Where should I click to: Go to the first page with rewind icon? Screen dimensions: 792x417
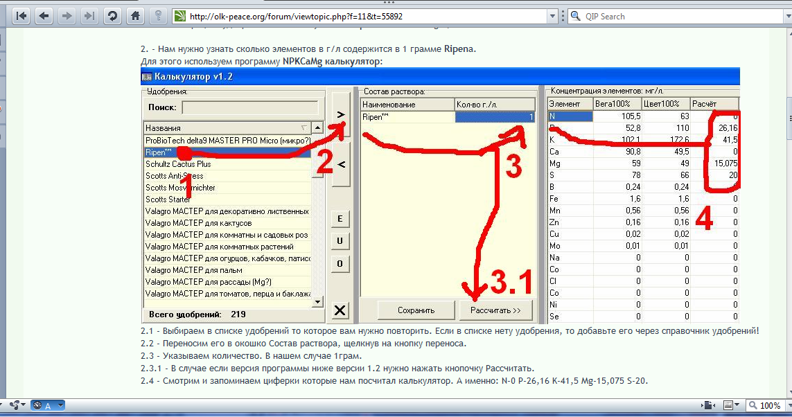tap(21, 16)
